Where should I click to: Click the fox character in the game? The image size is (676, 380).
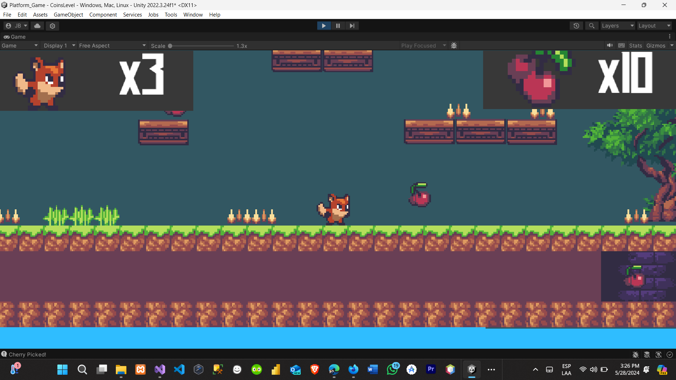pos(334,209)
